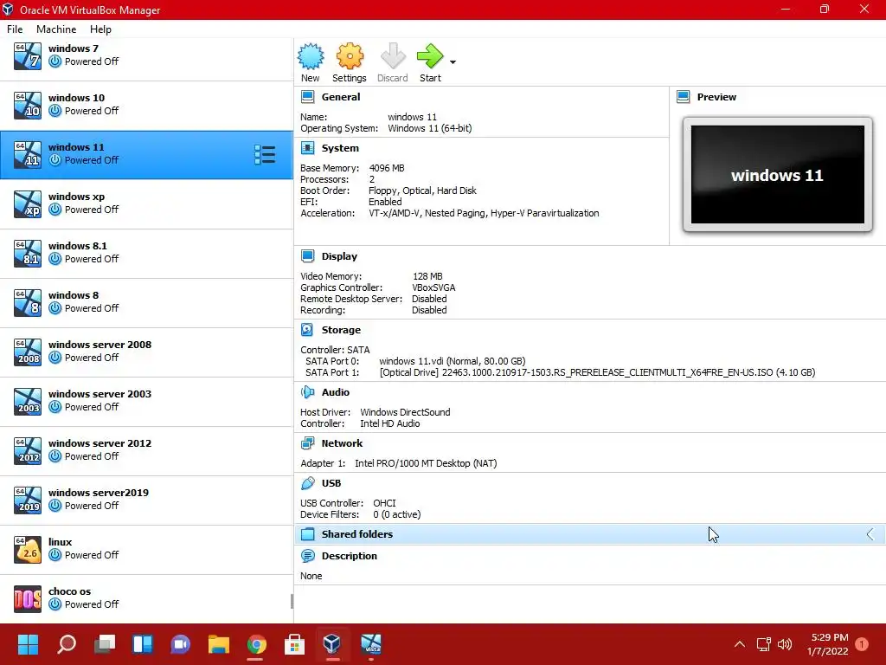Open the File menu
This screenshot has height=665, width=886.
tap(15, 29)
